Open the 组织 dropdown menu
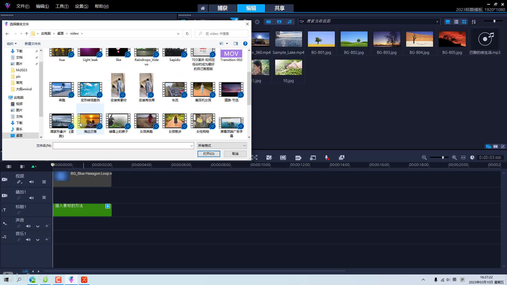Viewport: 507px width, 285px height. point(12,44)
